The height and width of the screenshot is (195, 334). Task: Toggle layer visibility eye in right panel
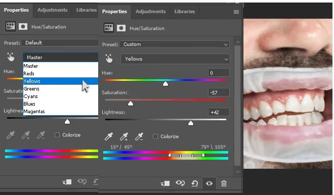click(x=209, y=183)
